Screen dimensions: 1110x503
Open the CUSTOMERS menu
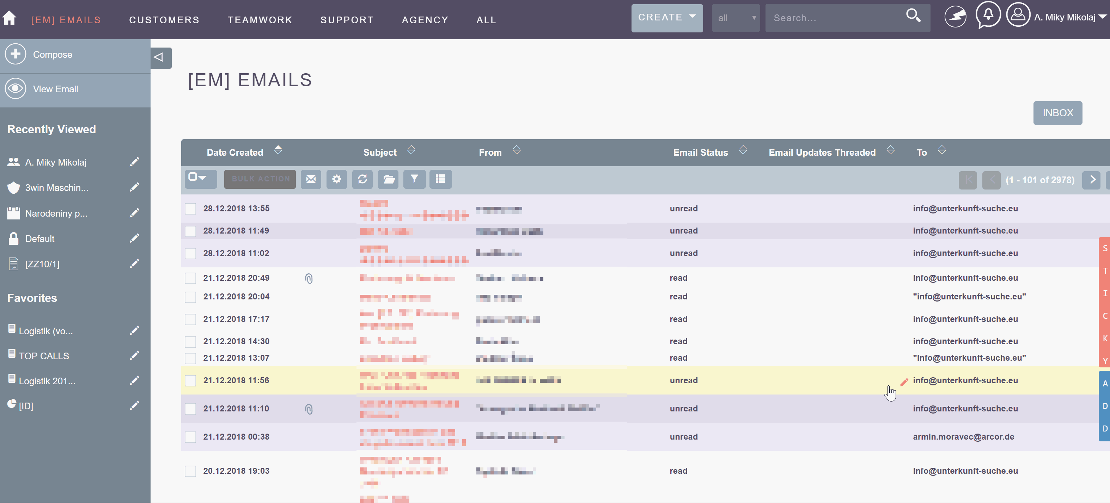pos(164,20)
